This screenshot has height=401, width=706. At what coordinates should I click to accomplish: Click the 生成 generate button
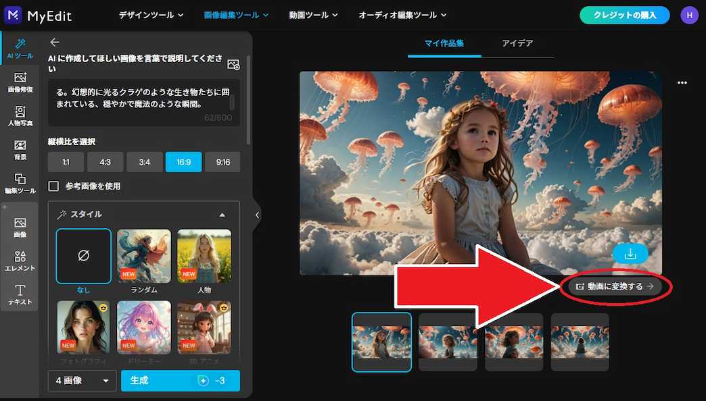[x=180, y=381]
